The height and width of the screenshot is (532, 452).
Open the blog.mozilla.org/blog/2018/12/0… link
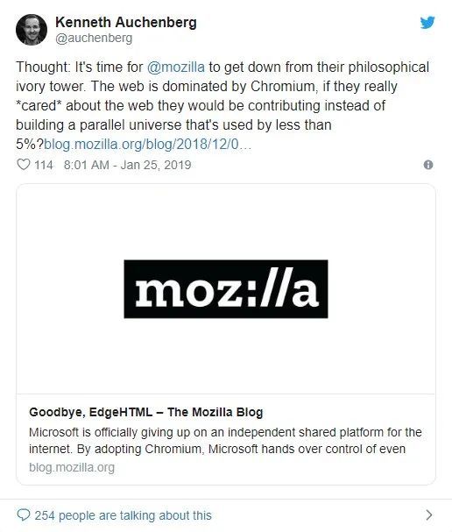[x=147, y=145]
